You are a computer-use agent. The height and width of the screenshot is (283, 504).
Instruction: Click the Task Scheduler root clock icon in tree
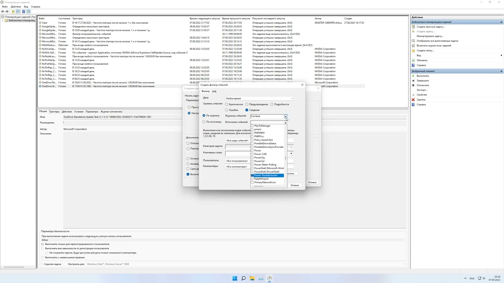coord(3,17)
